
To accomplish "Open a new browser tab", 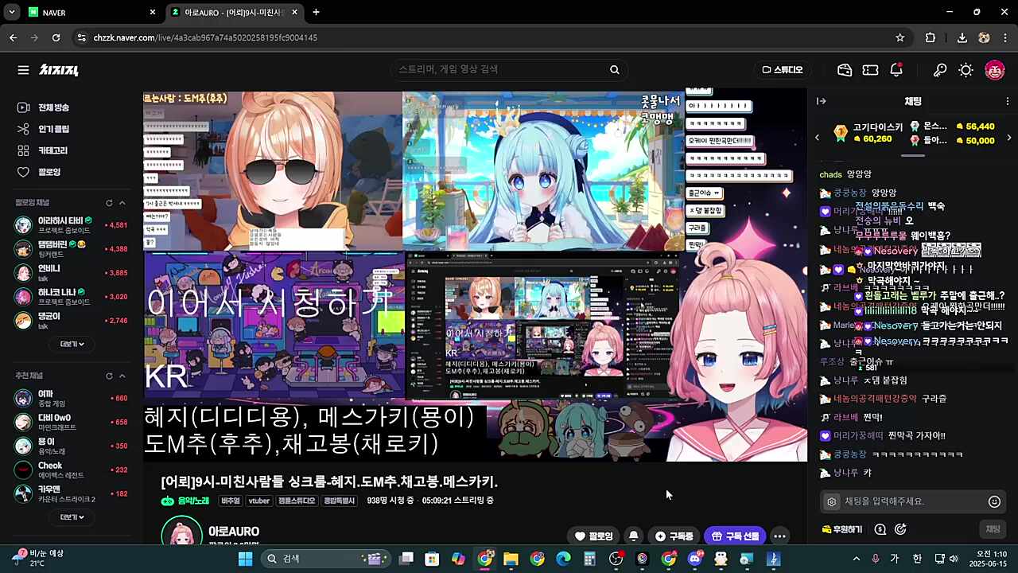I will 316,12.
